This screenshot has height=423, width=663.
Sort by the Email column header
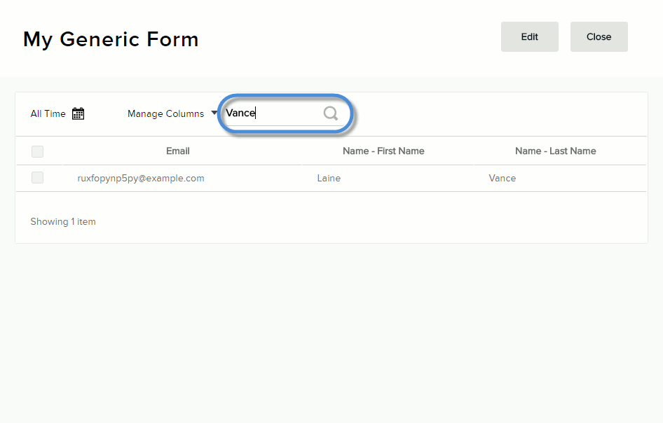point(178,151)
